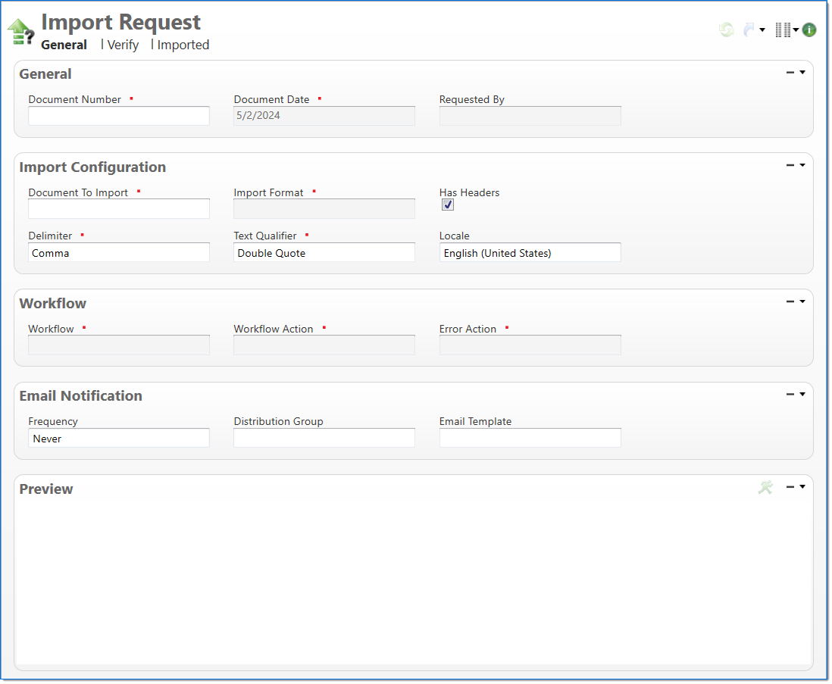Click the Document Number input field
Image resolution: width=832 pixels, height=684 pixels.
(x=119, y=116)
